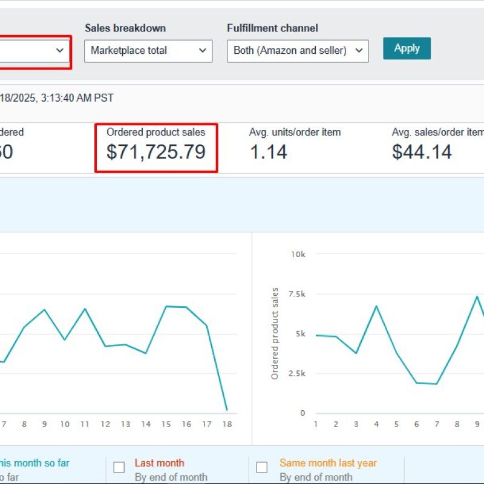This screenshot has width=484, height=484.
Task: Click the day 7 low point on right chart
Action: pos(437,384)
